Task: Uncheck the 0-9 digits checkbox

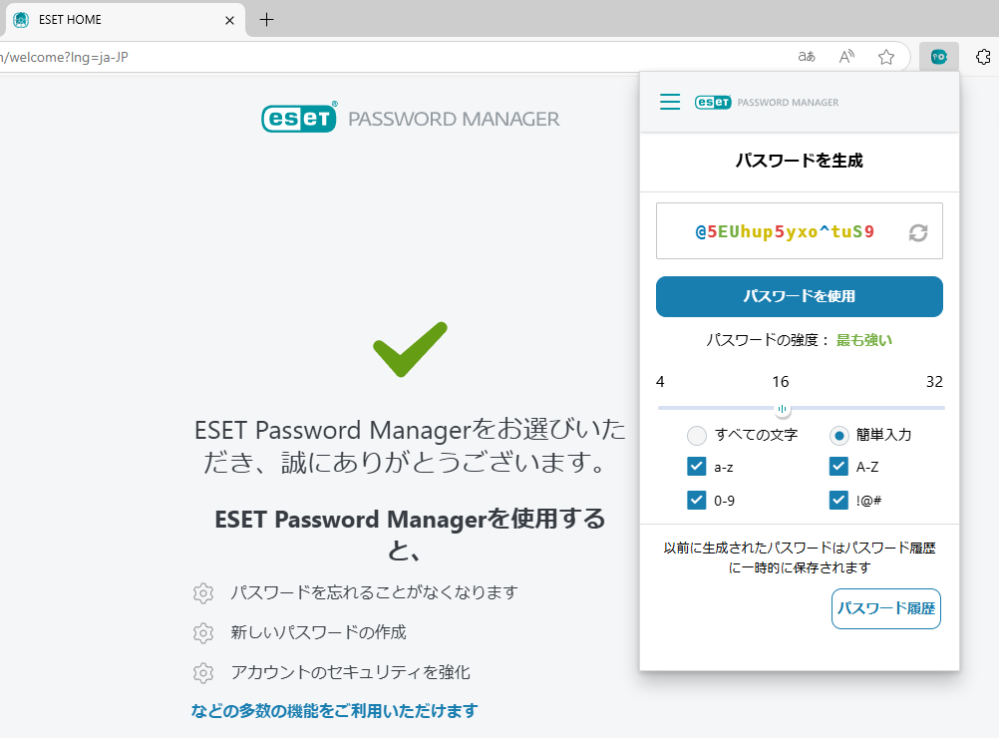Action: pos(696,500)
